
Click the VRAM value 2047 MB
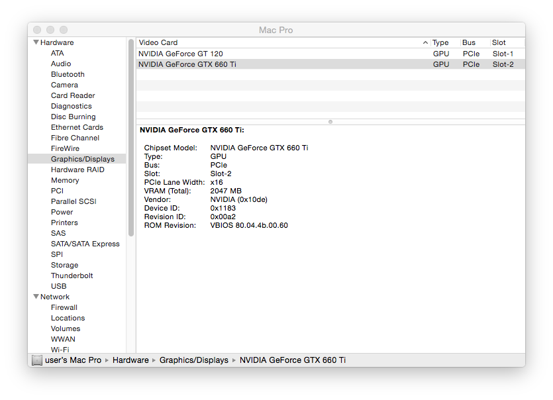click(x=226, y=191)
